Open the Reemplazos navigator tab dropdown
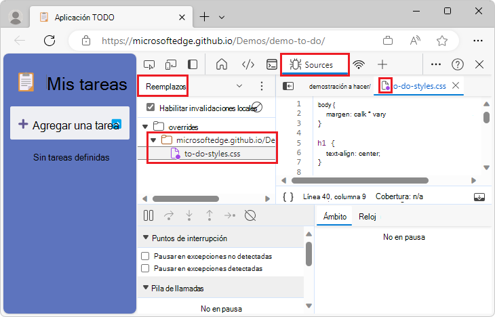Image resolution: width=495 pixels, height=317 pixels. [x=239, y=86]
